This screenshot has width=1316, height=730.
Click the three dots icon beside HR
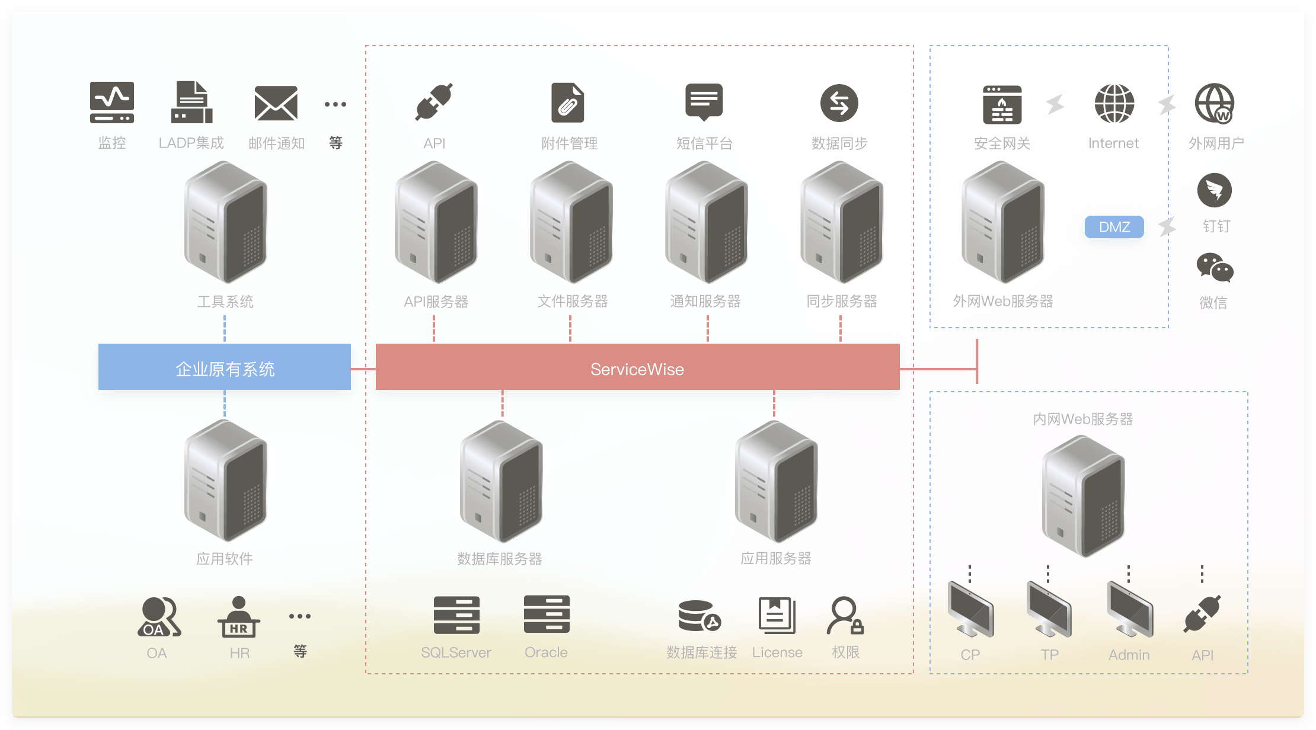point(300,616)
